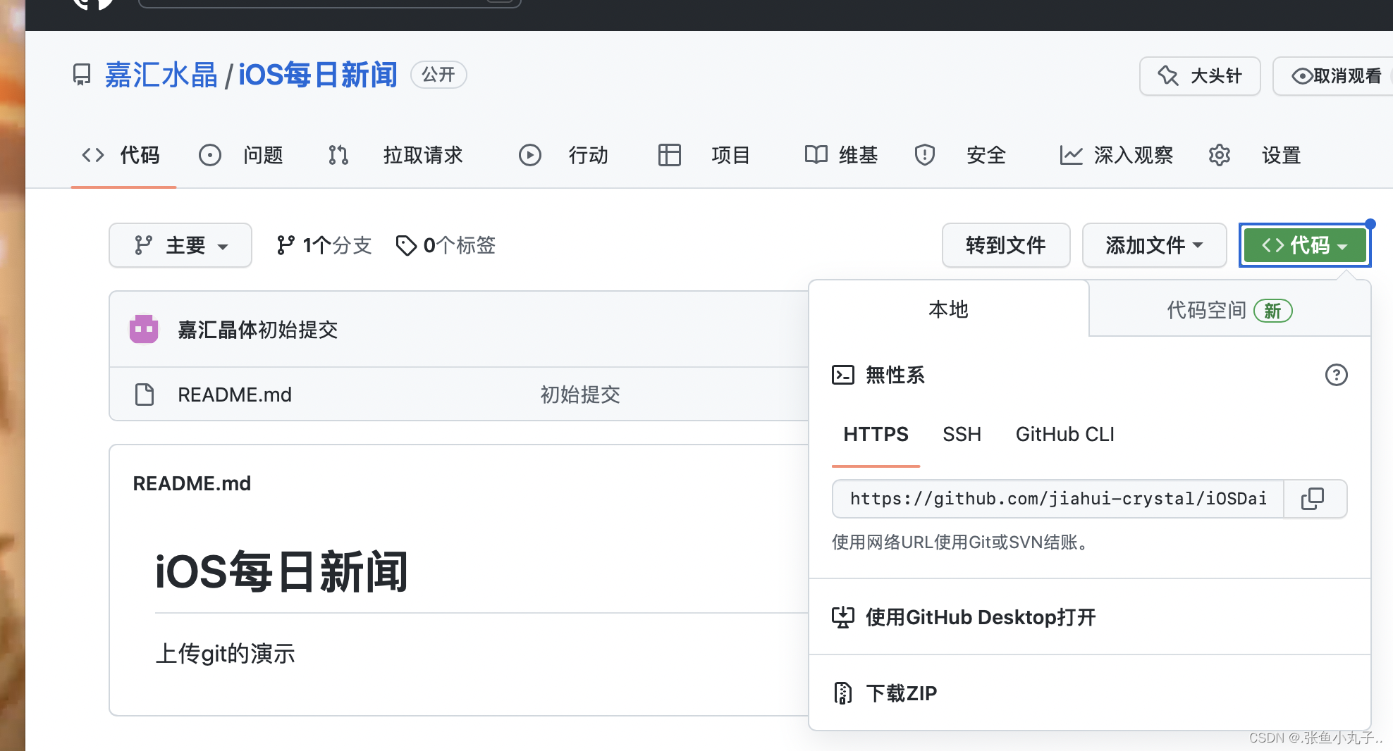The image size is (1393, 751).
Task: Toggle the green 代码 dropdown button
Action: coord(1305,245)
